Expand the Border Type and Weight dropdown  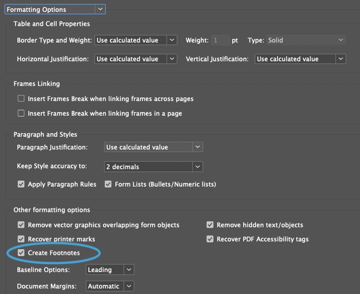[x=136, y=40]
